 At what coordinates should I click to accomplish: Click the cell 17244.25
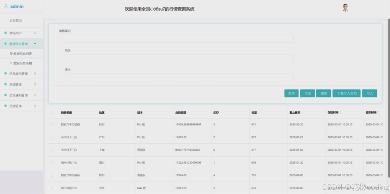click(181, 188)
